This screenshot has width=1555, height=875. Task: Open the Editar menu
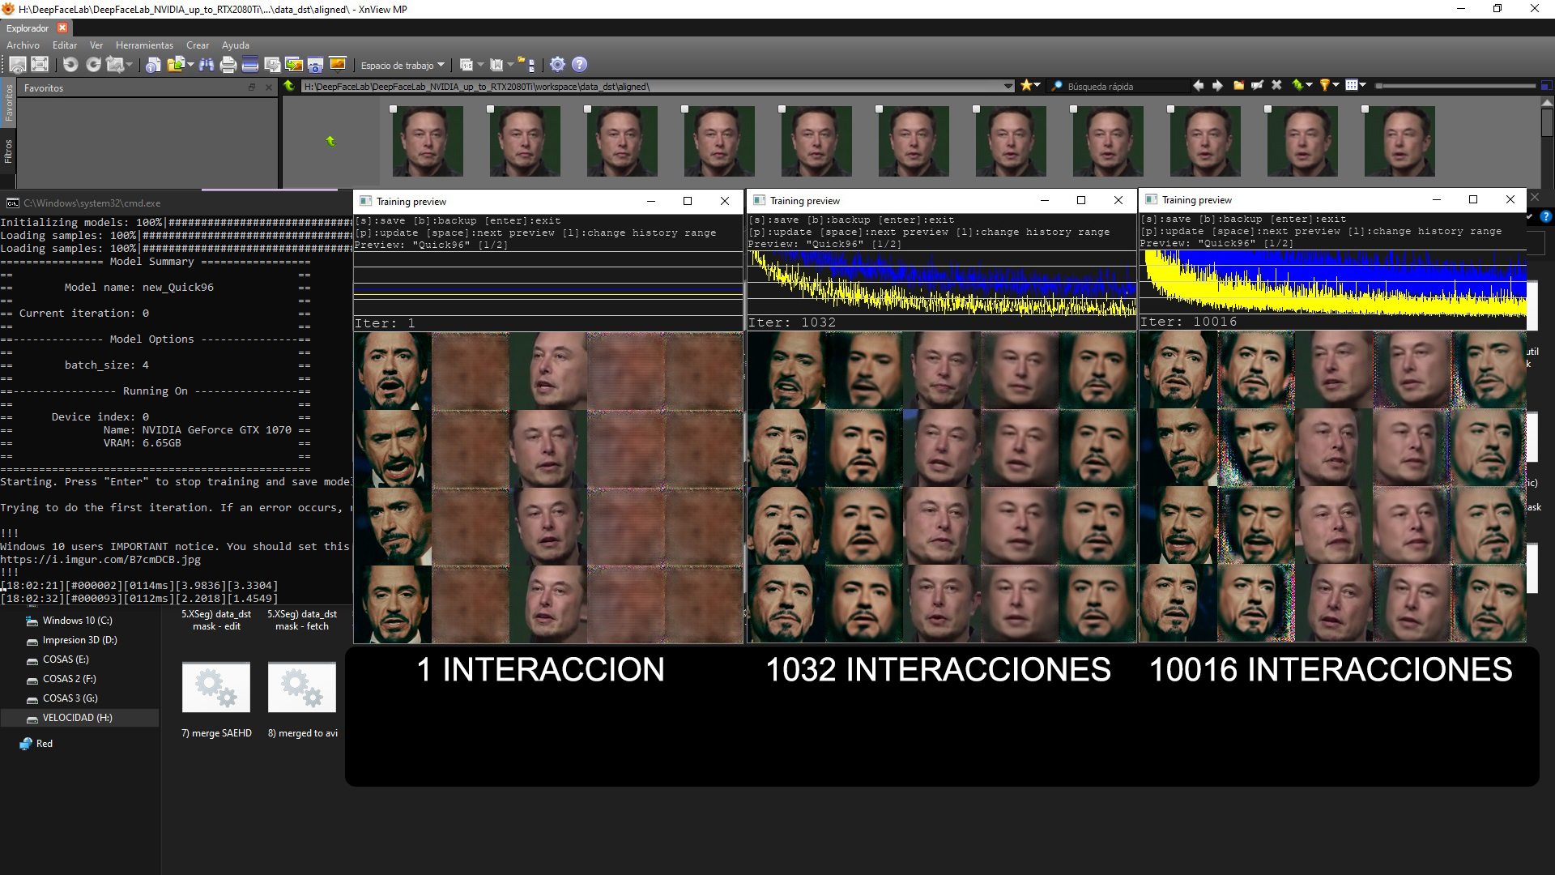click(x=65, y=45)
